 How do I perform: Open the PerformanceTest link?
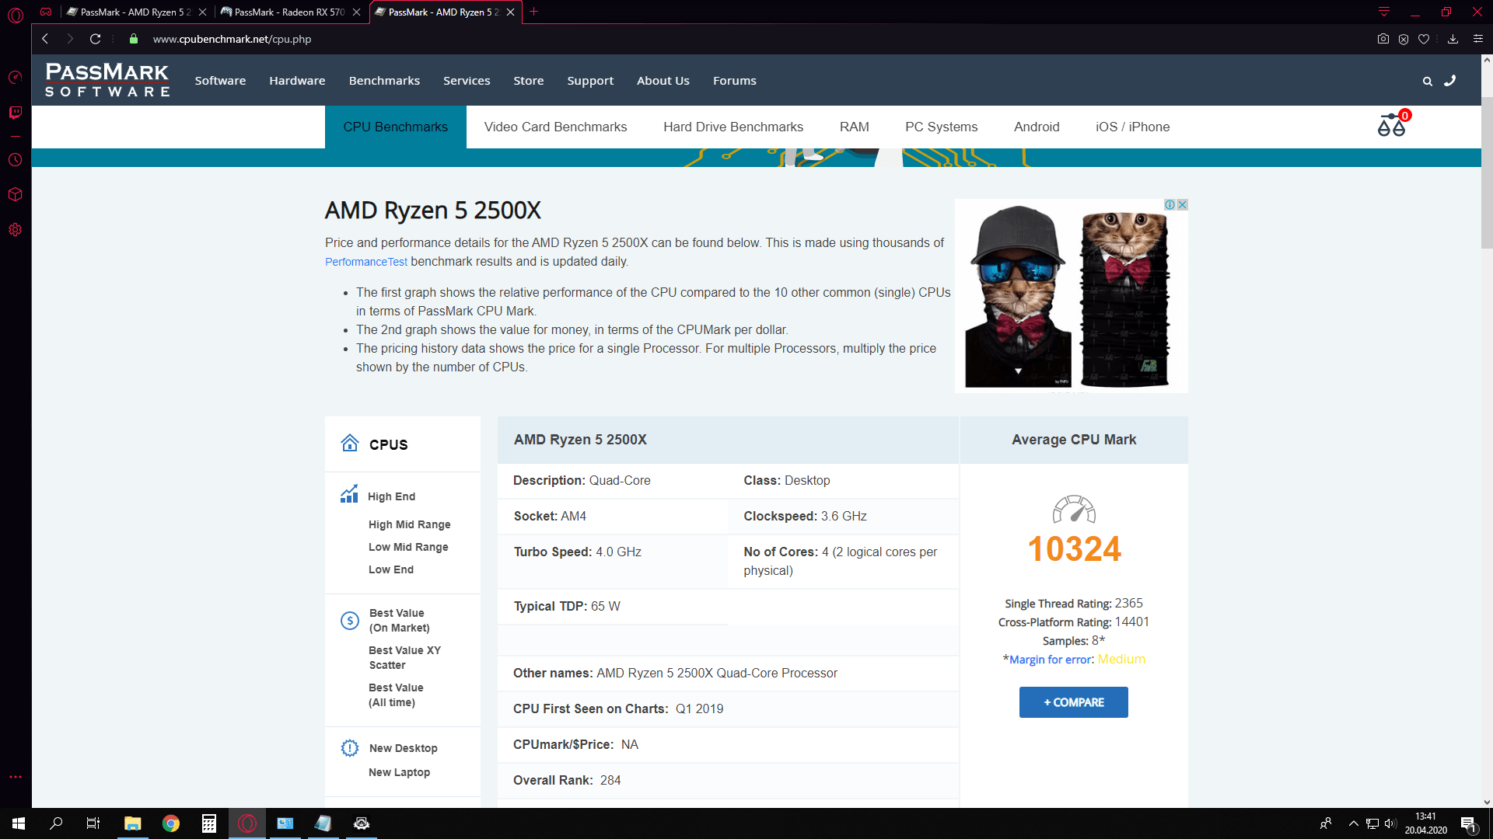(x=365, y=262)
